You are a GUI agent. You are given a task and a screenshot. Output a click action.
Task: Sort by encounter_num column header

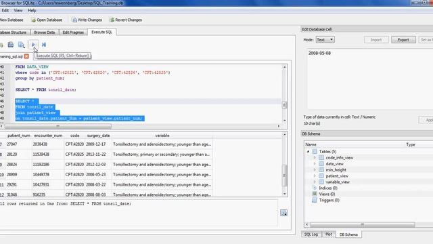48,136
